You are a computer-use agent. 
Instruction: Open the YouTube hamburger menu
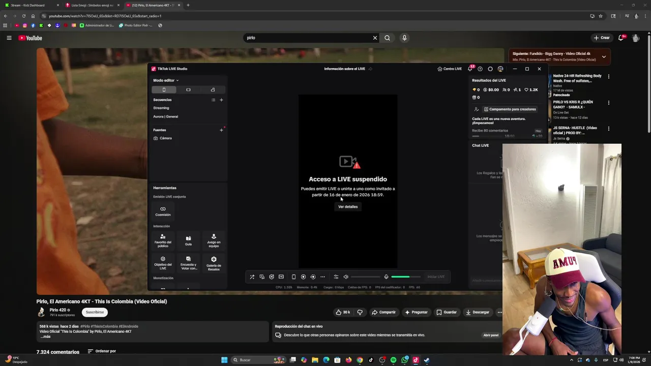pos(9,38)
